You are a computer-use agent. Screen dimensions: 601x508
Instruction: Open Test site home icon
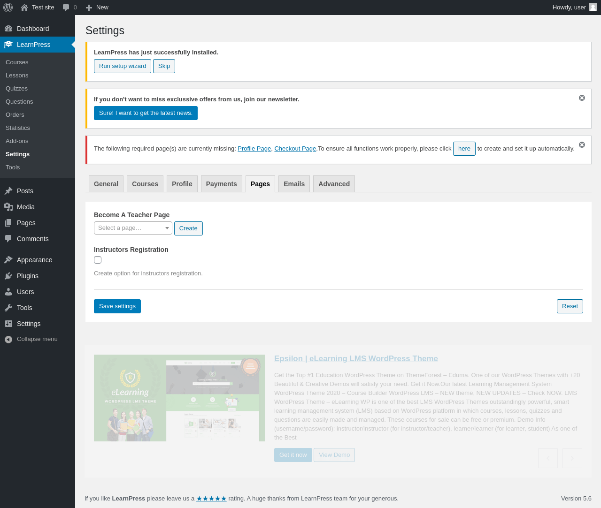point(24,8)
